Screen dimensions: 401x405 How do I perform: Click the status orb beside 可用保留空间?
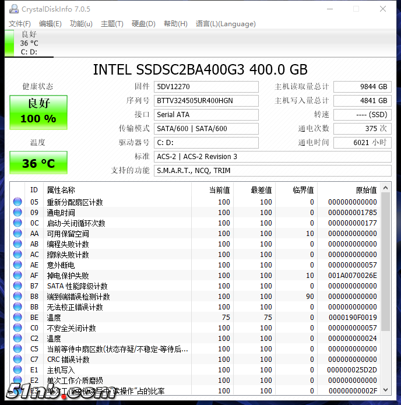click(x=17, y=234)
